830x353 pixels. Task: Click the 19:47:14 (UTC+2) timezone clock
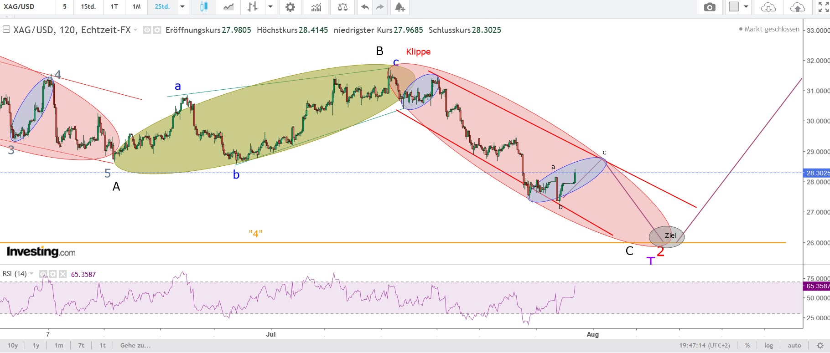pos(705,345)
